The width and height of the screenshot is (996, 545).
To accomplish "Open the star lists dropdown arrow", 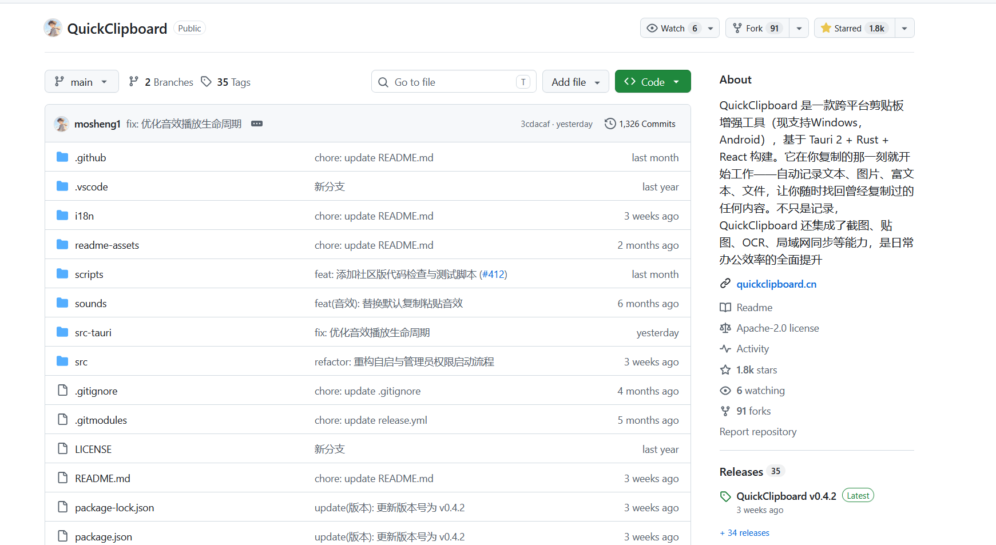I will point(904,28).
